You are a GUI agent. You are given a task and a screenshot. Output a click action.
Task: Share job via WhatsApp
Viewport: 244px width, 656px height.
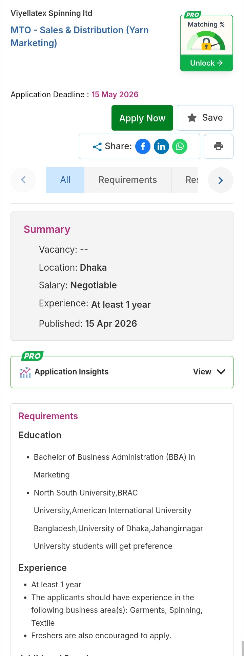[x=180, y=147]
